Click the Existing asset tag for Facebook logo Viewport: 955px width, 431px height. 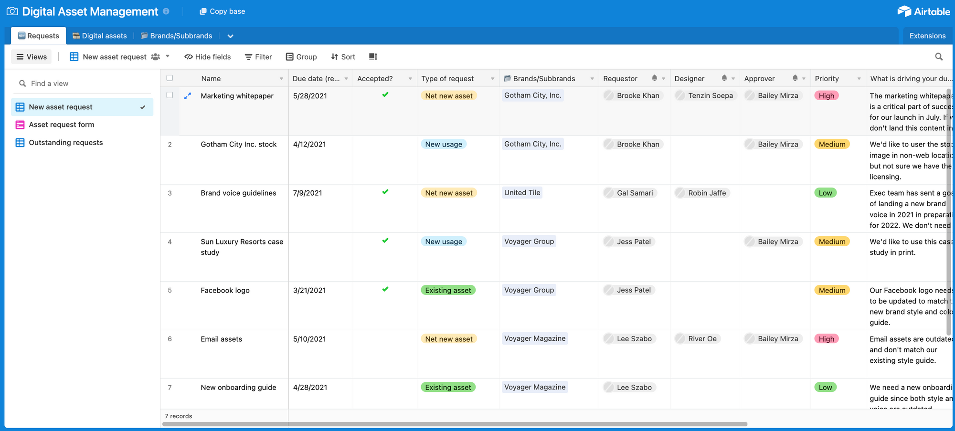click(448, 290)
